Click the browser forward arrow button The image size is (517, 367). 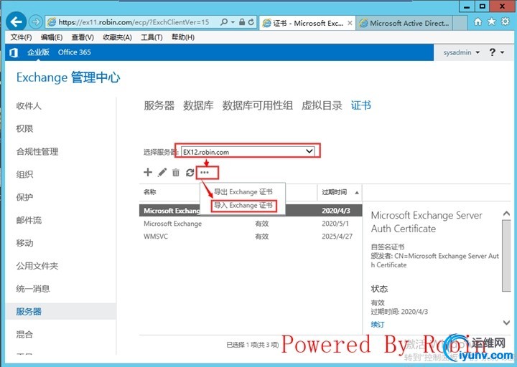tap(36, 22)
